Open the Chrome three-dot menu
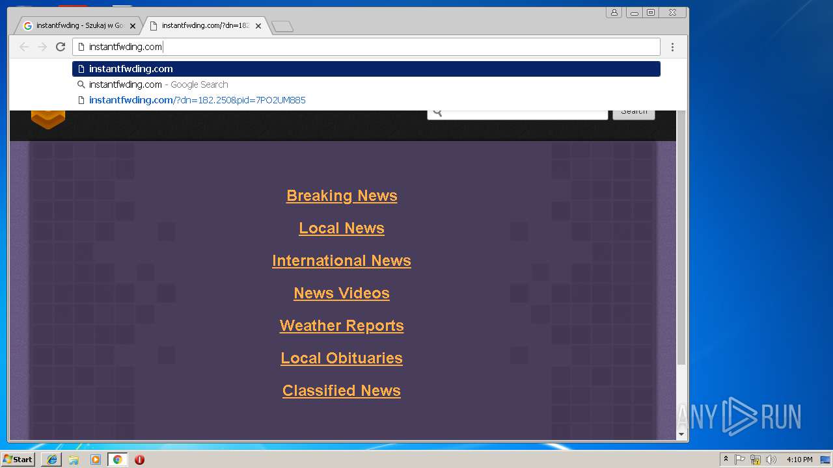Screen dimensions: 833x468 tap(672, 47)
